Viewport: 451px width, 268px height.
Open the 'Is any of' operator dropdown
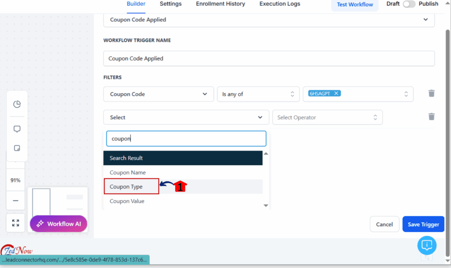tap(258, 94)
